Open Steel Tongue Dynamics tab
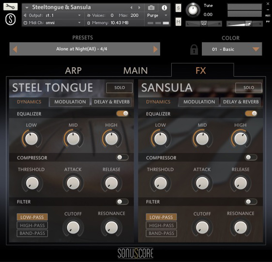The width and height of the screenshot is (272, 262). [x=29, y=102]
